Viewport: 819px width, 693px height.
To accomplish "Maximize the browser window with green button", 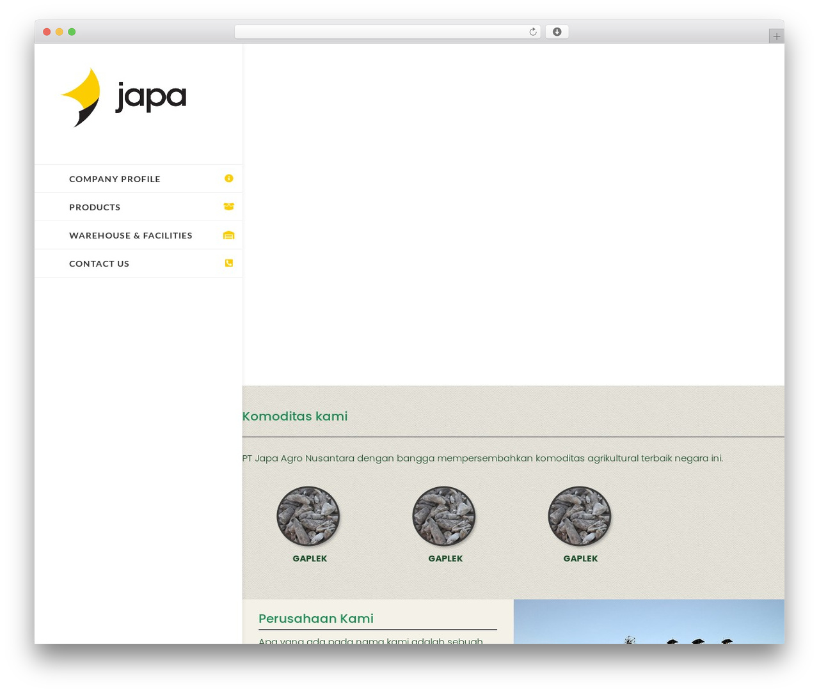I will [72, 32].
